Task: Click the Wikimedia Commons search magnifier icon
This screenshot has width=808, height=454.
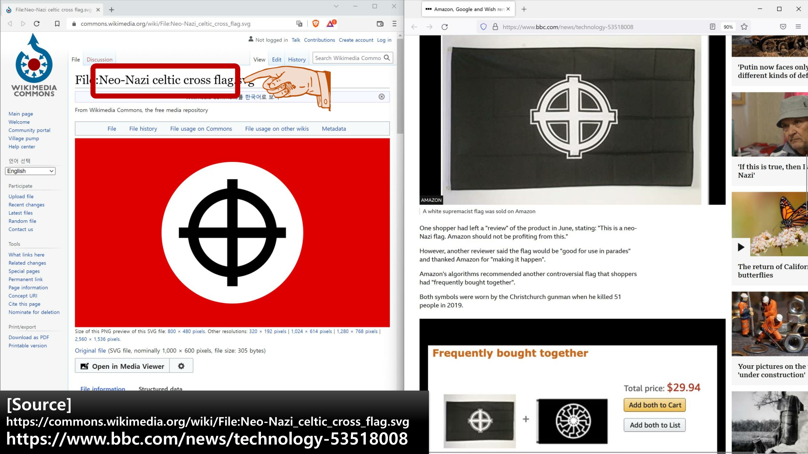Action: pyautogui.click(x=387, y=58)
